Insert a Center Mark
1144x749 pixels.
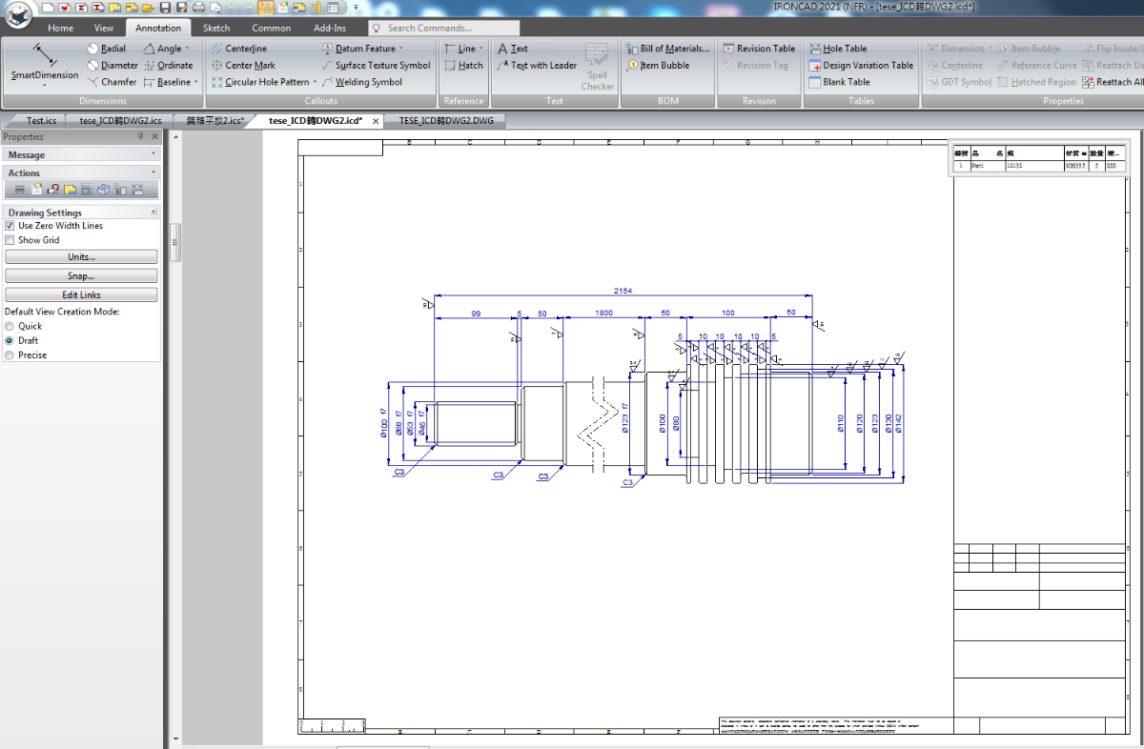243,66
